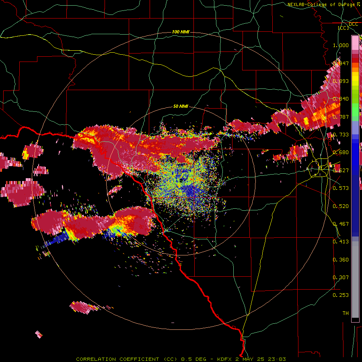Click the 2 MAY 25 date text
Screen dimensions: 362x362
point(252,359)
